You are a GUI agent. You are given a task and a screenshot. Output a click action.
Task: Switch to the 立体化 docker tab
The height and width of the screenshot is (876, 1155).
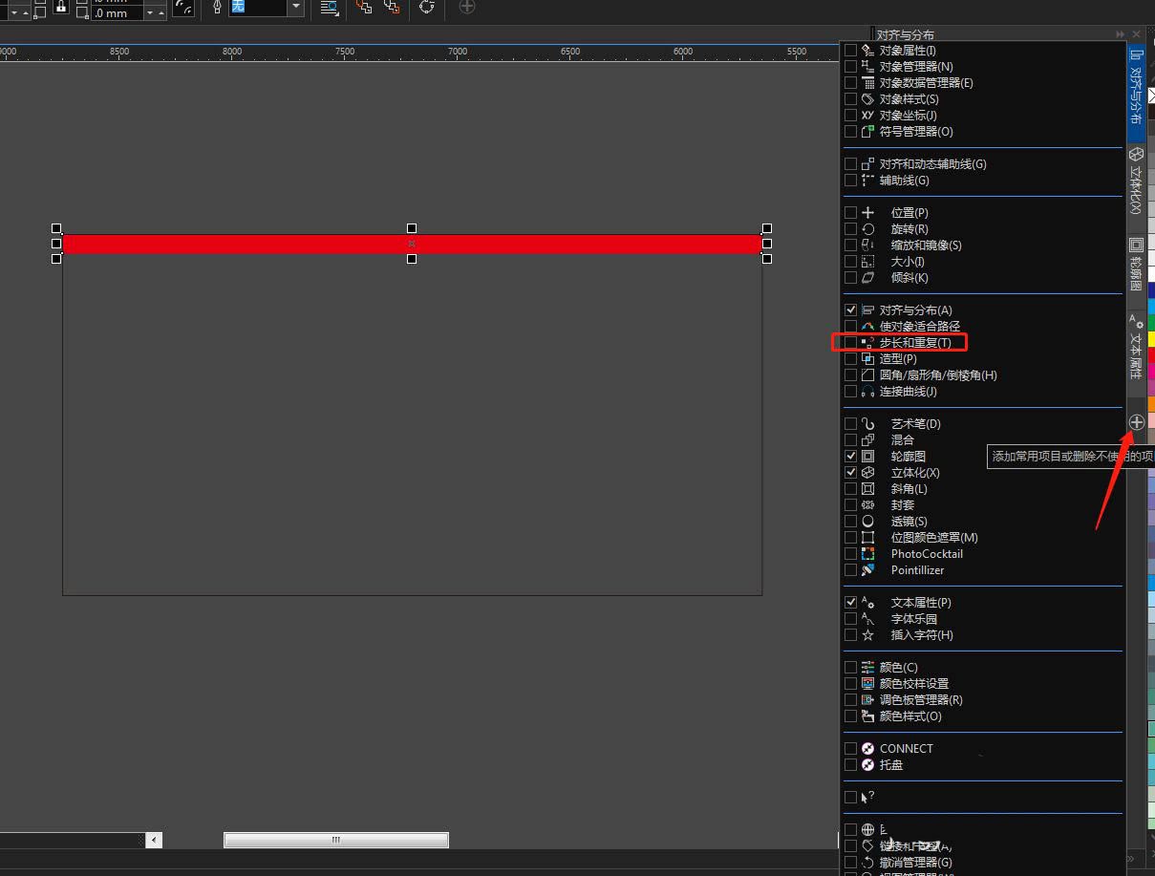click(x=1136, y=181)
